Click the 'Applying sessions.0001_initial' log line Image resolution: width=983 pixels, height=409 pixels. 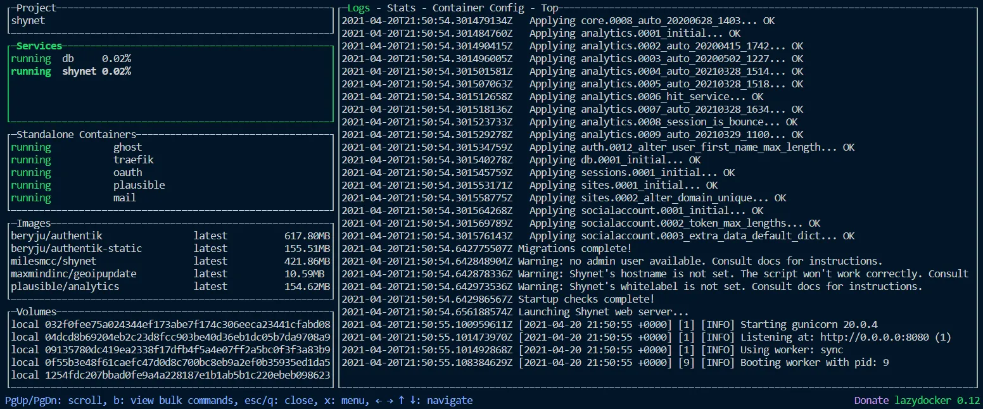(x=538, y=172)
